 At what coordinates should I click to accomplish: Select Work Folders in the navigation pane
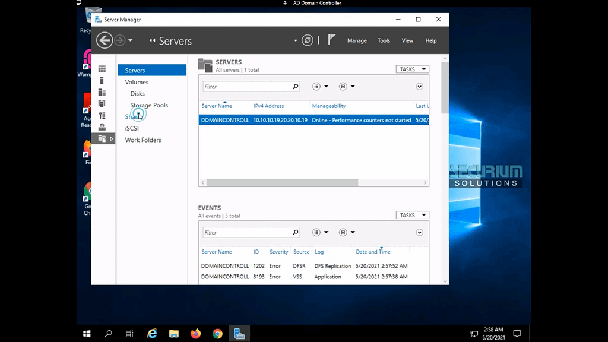point(142,140)
